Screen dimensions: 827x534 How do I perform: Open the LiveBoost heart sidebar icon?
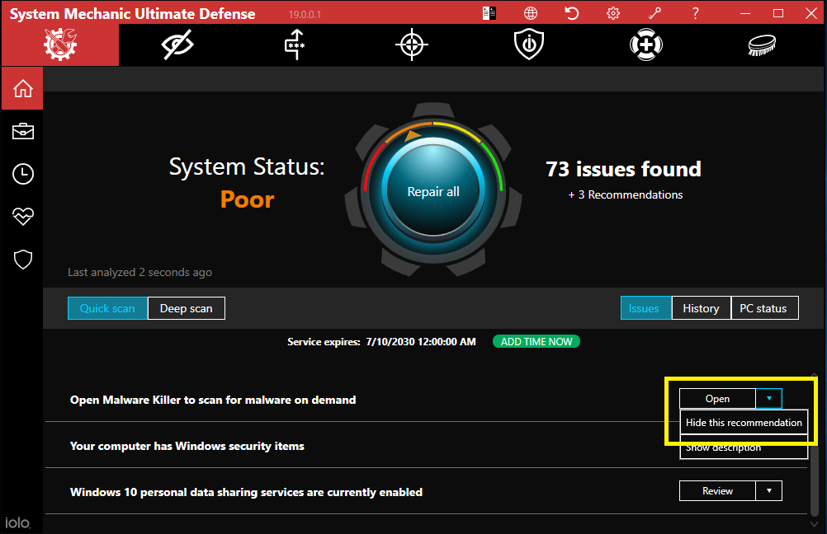point(22,216)
